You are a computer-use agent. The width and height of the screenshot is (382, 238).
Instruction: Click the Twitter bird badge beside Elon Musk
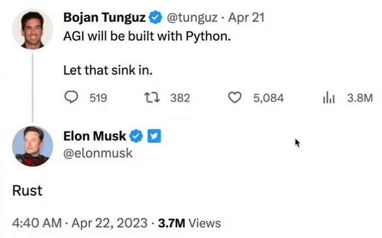[154, 136]
